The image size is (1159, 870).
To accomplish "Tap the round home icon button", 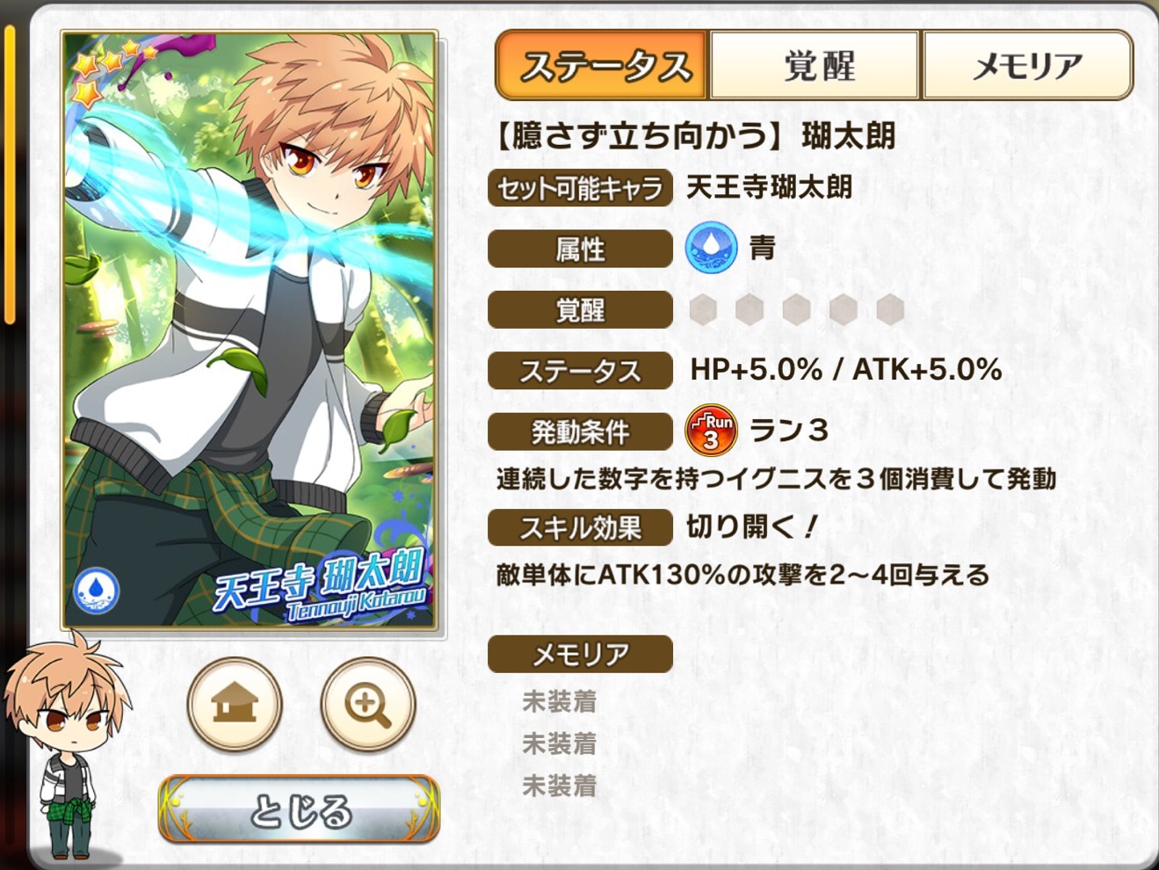I will [234, 704].
